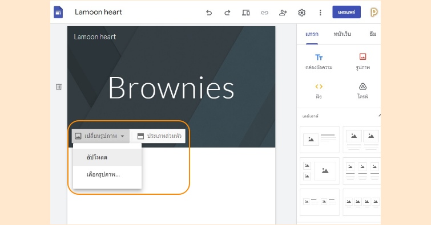Viewport: 431px width, 225px height.
Task: Share with others add-person icon
Action: (x=283, y=13)
